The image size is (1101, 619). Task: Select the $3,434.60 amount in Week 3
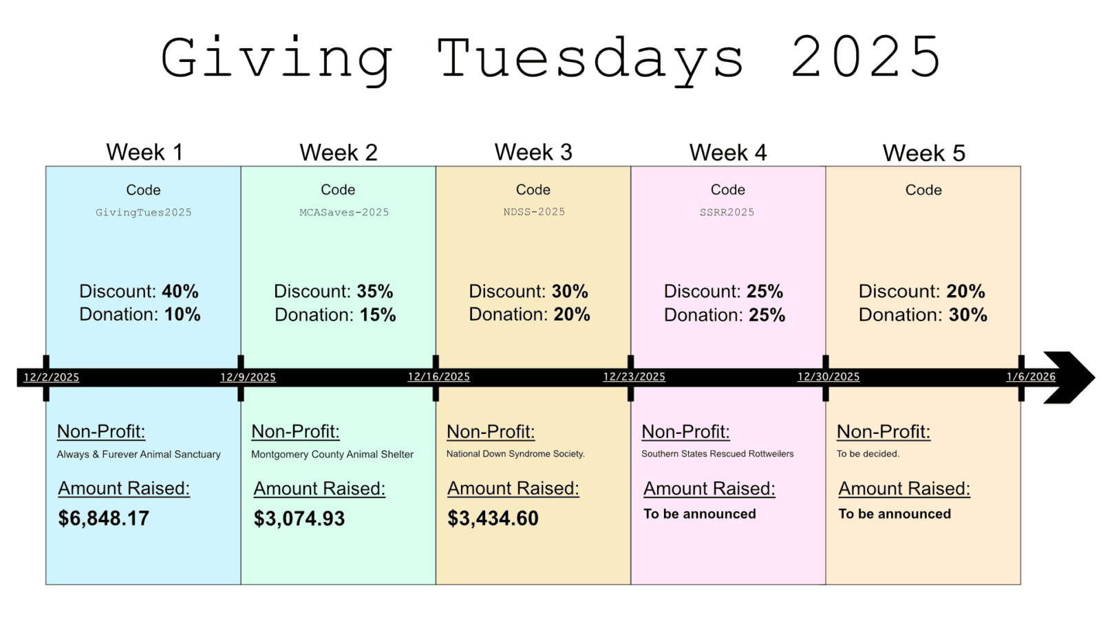[493, 519]
